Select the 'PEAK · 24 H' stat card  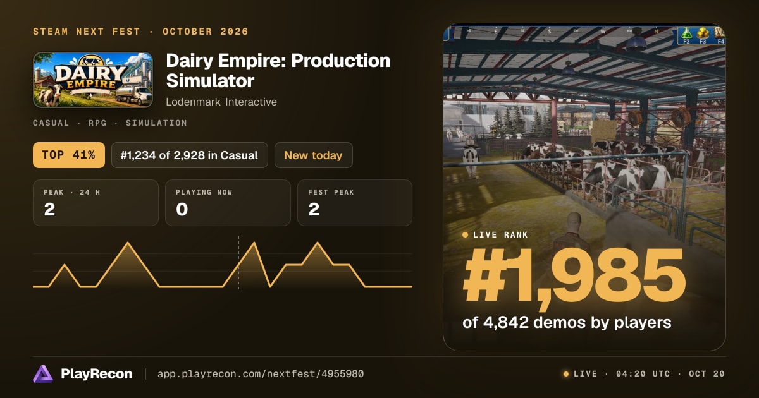(x=96, y=203)
